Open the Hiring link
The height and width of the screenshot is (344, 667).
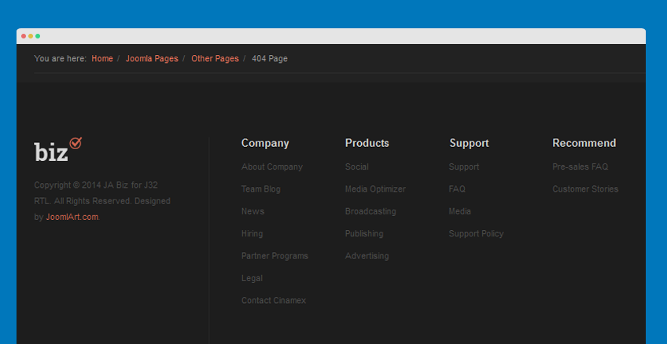point(252,233)
